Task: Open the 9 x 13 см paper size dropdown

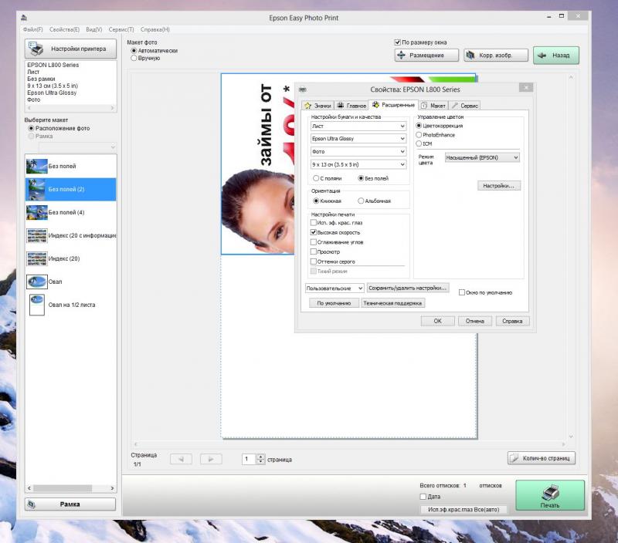Action: pyautogui.click(x=358, y=164)
